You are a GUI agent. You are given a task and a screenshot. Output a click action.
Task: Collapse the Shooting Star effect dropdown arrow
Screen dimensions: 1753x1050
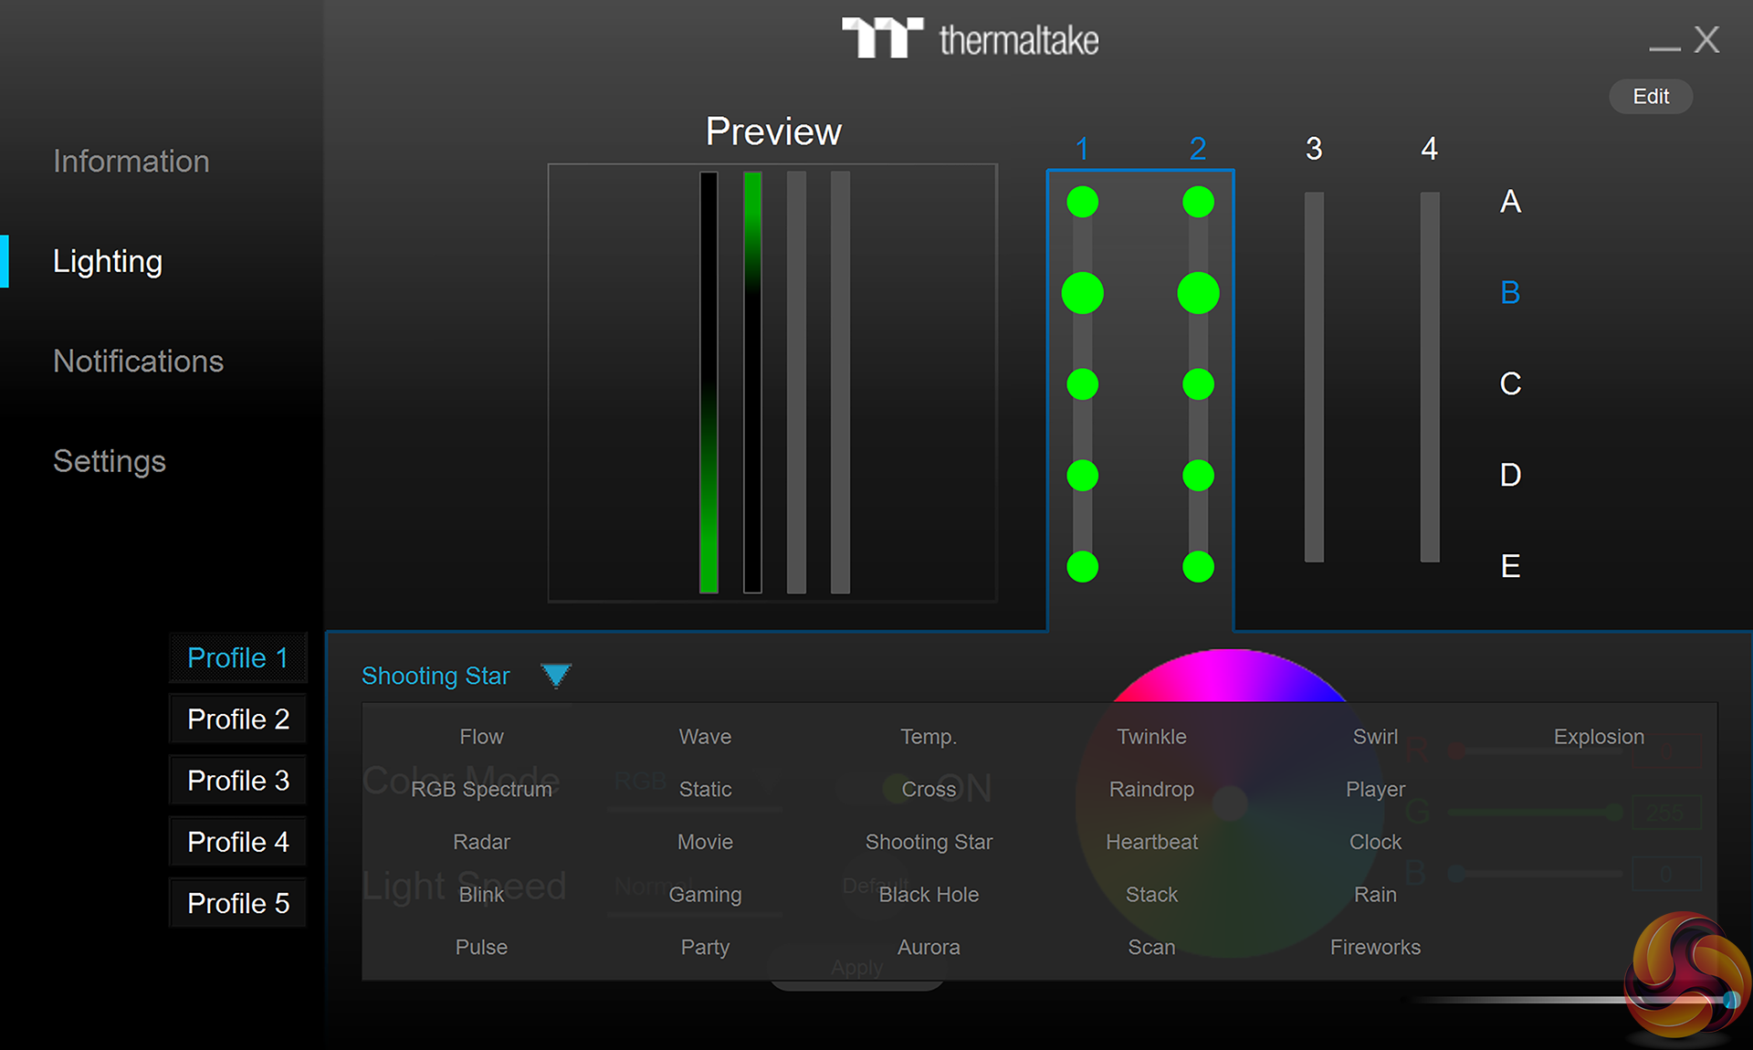[555, 676]
